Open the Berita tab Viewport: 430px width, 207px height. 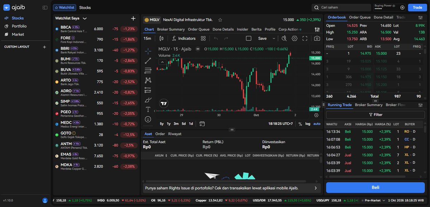(x=256, y=29)
